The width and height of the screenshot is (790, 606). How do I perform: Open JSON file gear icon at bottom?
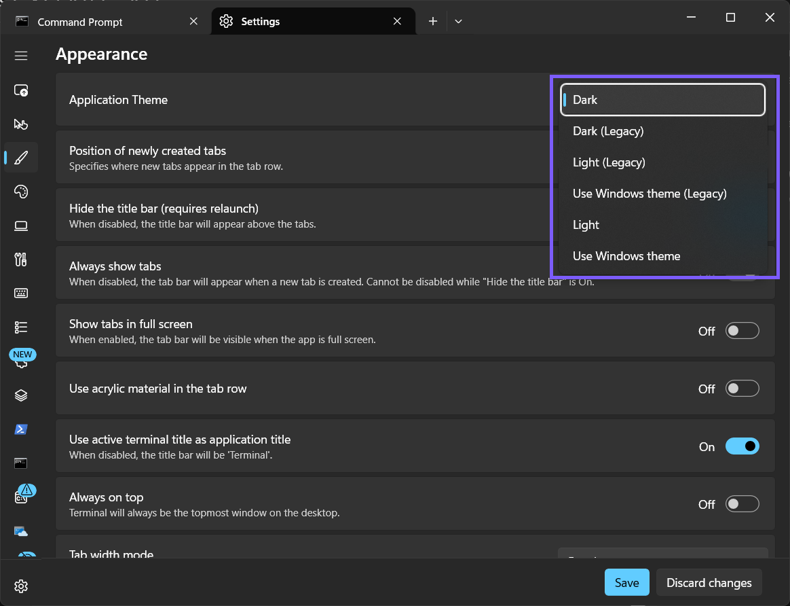(x=20, y=586)
